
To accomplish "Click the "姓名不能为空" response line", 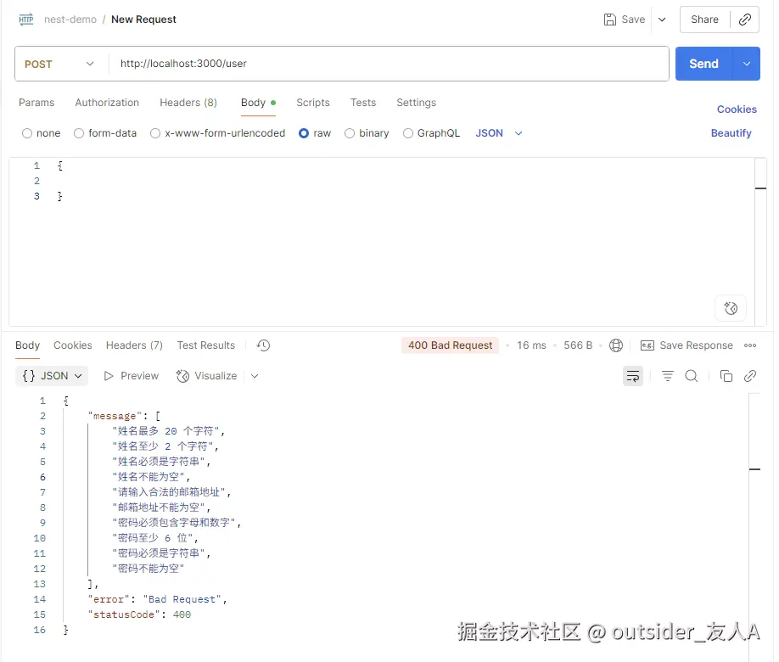I will click(151, 477).
